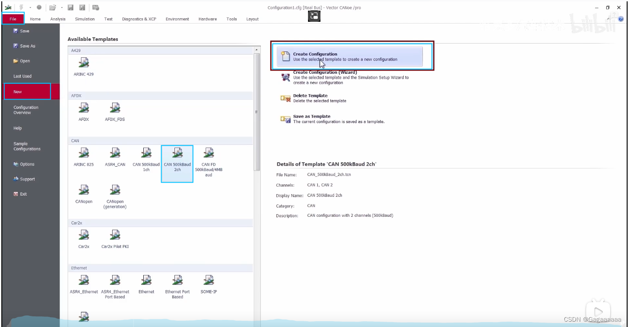Click the templates list scroll-up arrow
This screenshot has height=327, width=628.
coord(256,50)
